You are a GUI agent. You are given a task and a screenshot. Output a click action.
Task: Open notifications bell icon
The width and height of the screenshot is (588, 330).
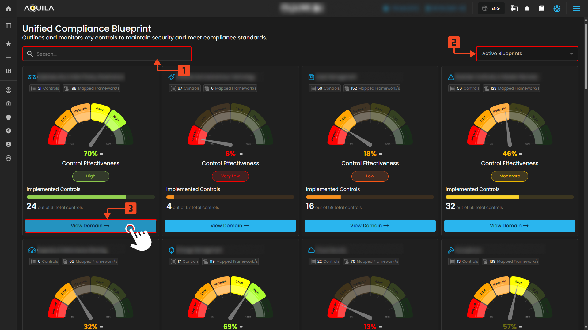(x=527, y=9)
